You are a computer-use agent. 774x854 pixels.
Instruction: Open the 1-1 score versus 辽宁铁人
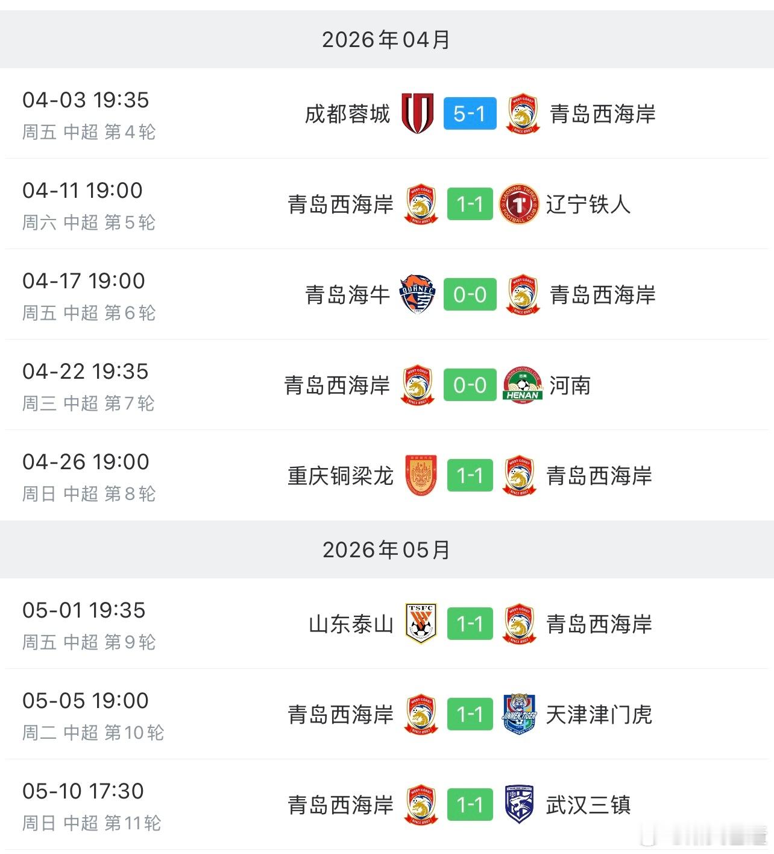(x=470, y=204)
